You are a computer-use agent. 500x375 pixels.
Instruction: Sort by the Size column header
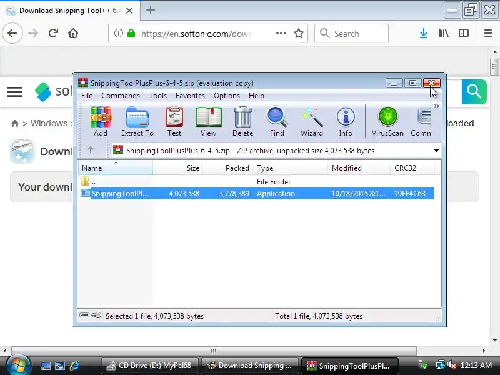(177, 168)
